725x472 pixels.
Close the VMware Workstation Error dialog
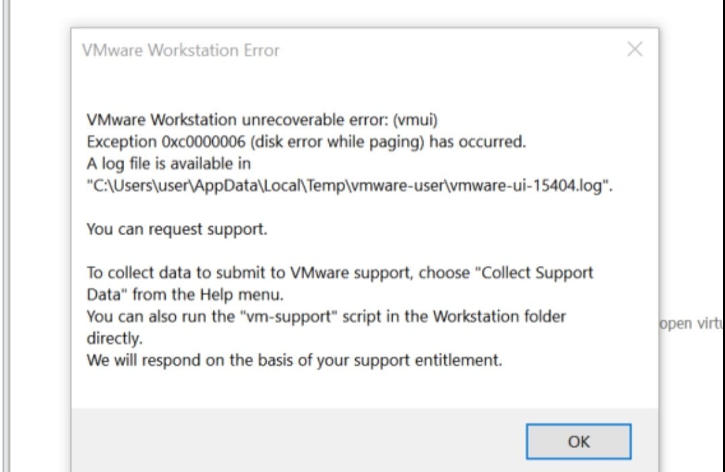pos(635,49)
